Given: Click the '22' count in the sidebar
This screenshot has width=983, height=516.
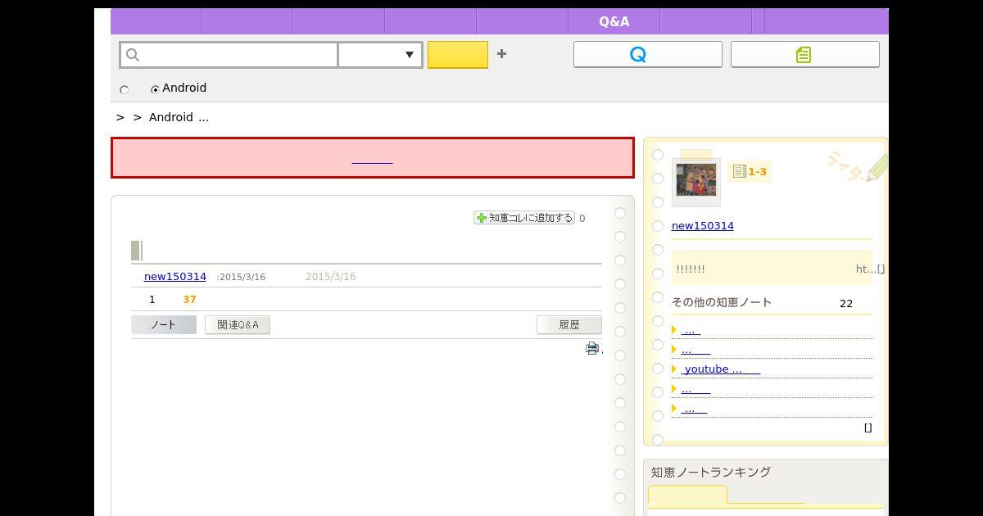Looking at the screenshot, I should coord(846,303).
